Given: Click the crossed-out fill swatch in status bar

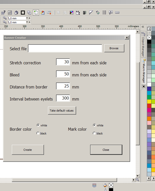Looking at the screenshot, I should coord(111,185).
